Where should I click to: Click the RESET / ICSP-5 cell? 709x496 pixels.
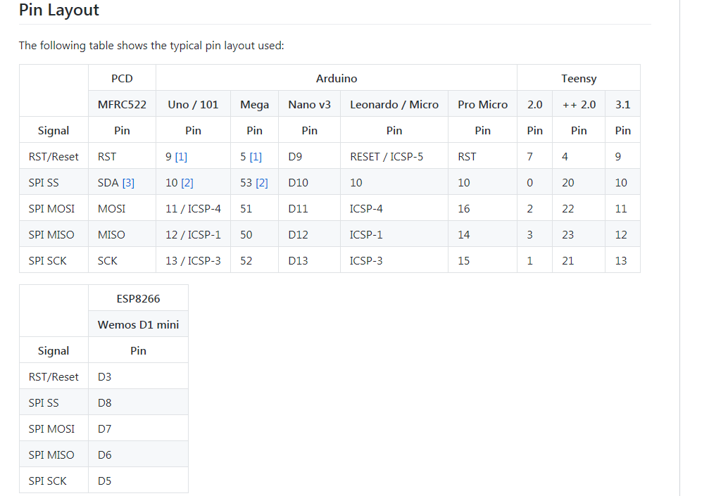pyautogui.click(x=394, y=157)
